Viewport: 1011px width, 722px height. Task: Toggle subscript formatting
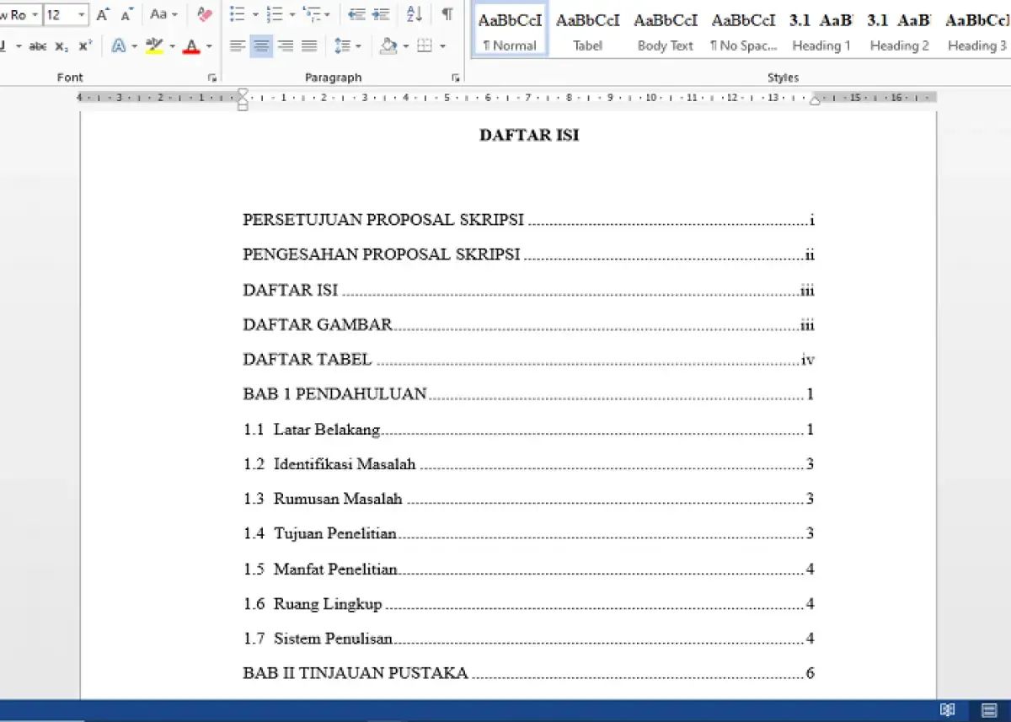(62, 46)
